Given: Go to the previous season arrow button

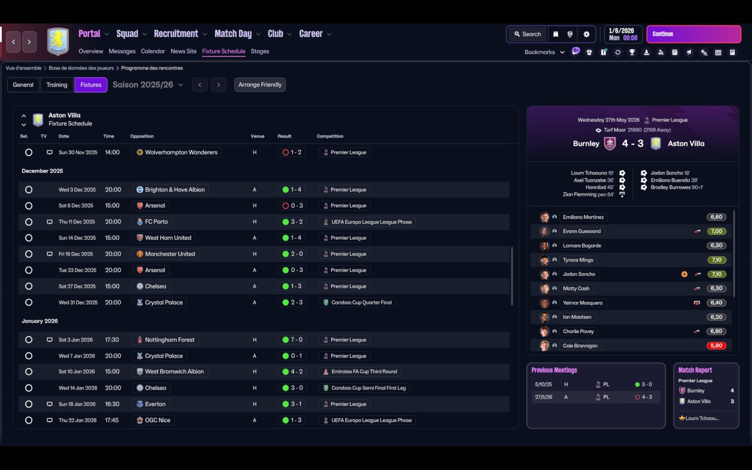Looking at the screenshot, I should click(x=200, y=85).
